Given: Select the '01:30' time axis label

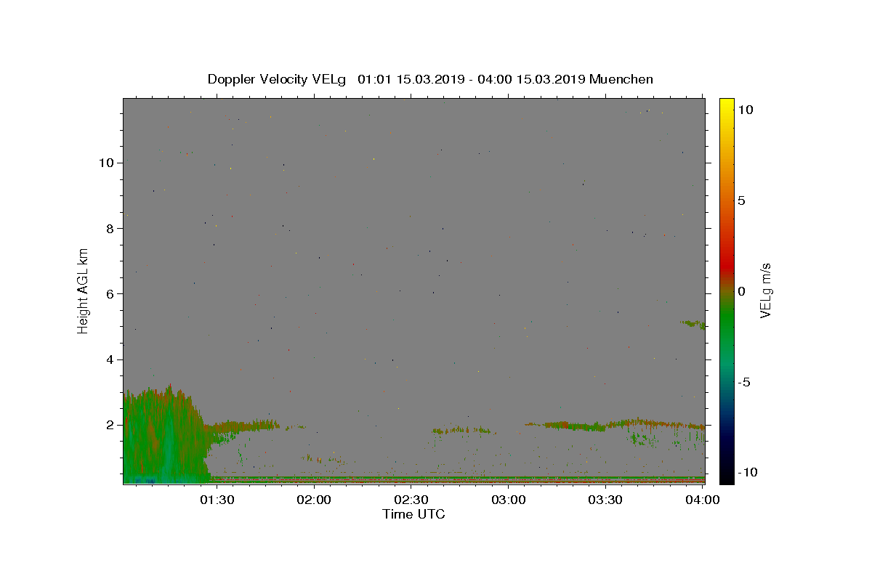Looking at the screenshot, I should 217,500.
